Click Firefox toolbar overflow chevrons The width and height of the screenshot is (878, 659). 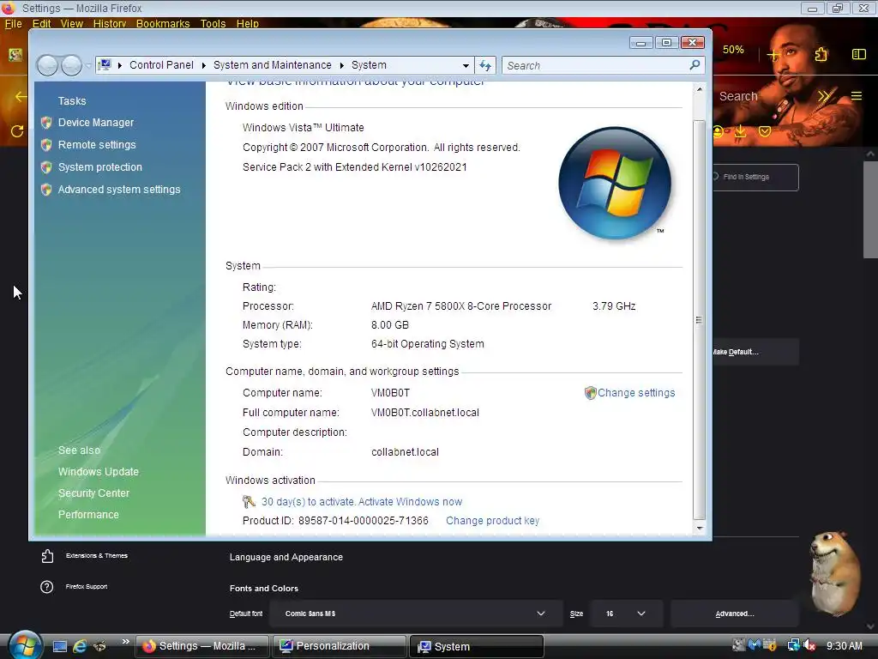point(823,96)
